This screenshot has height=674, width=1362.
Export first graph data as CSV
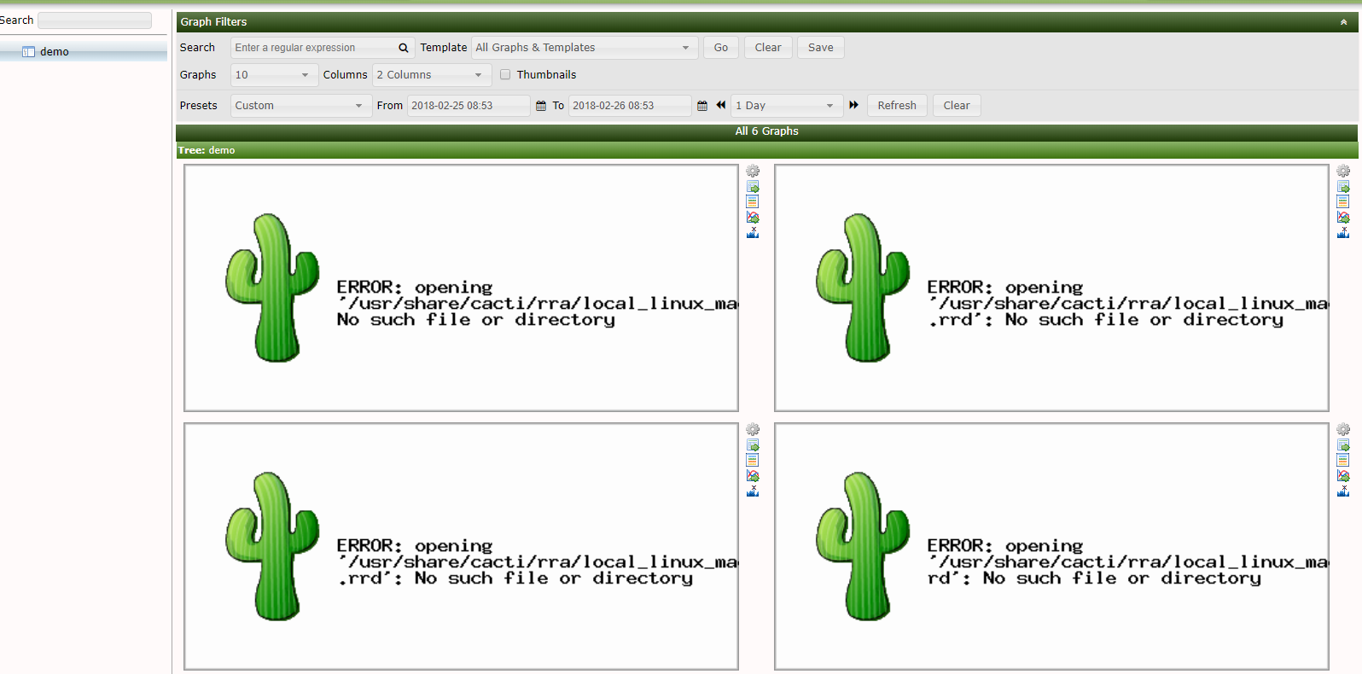(x=753, y=187)
